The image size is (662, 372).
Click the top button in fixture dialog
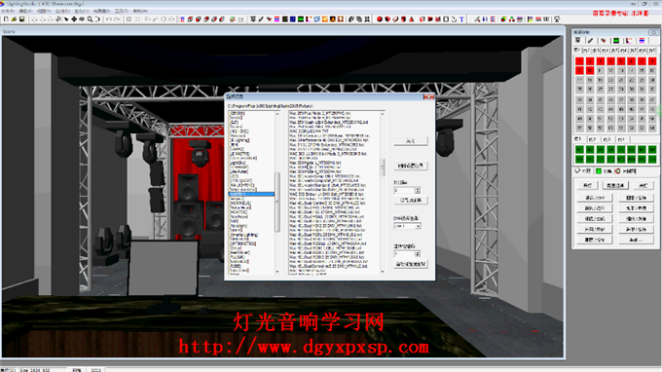(x=411, y=141)
